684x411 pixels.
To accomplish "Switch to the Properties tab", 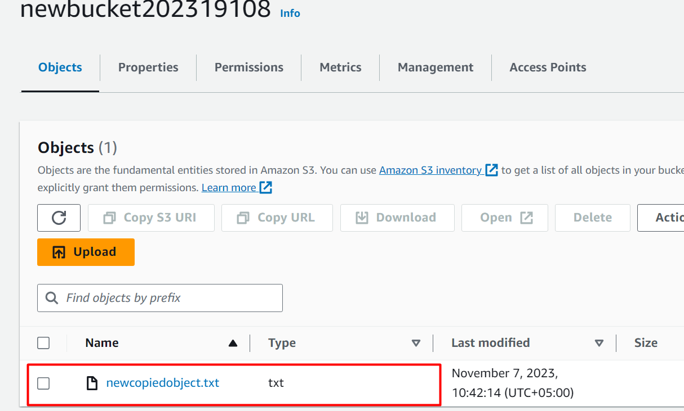I will click(148, 67).
